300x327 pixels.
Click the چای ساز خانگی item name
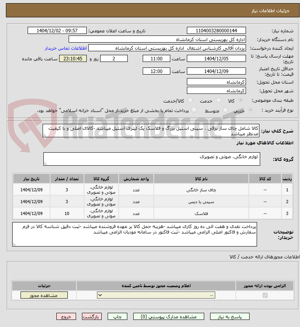point(201,190)
